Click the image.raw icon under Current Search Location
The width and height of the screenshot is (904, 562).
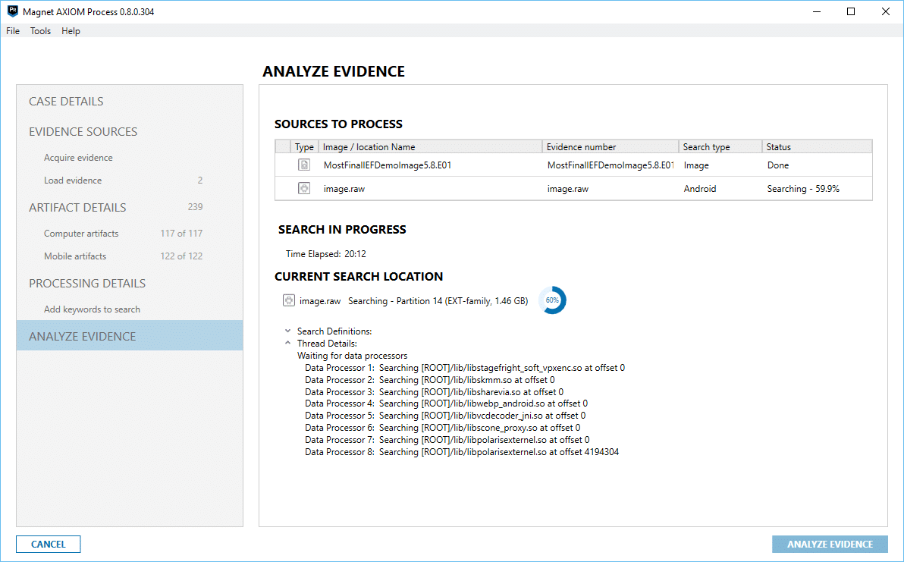click(x=289, y=300)
